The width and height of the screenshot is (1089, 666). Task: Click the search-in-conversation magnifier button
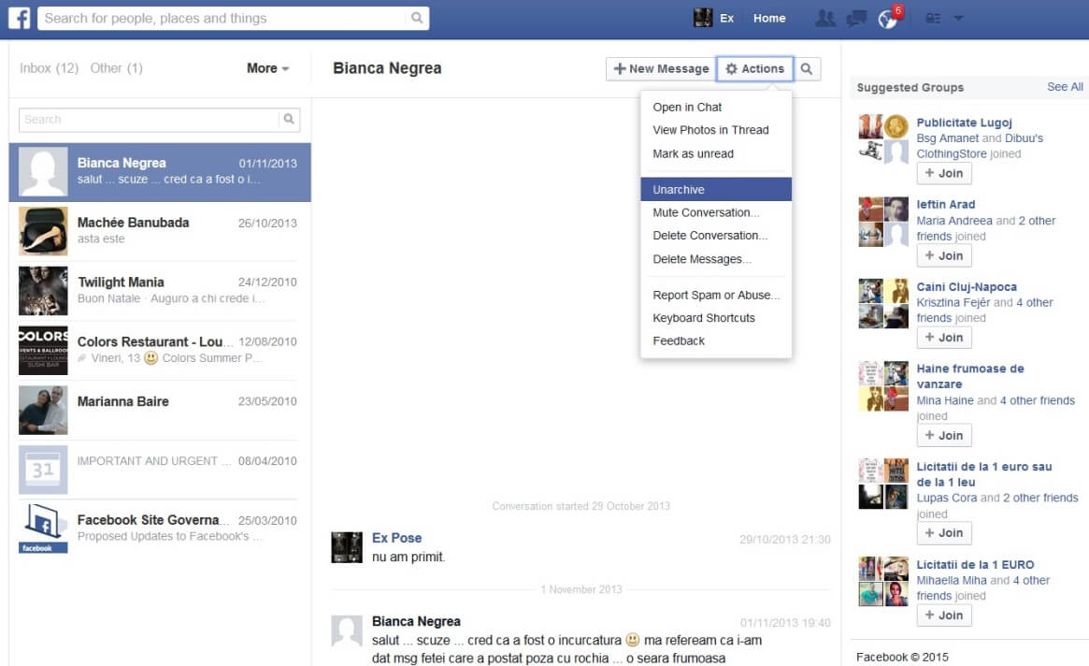click(807, 68)
